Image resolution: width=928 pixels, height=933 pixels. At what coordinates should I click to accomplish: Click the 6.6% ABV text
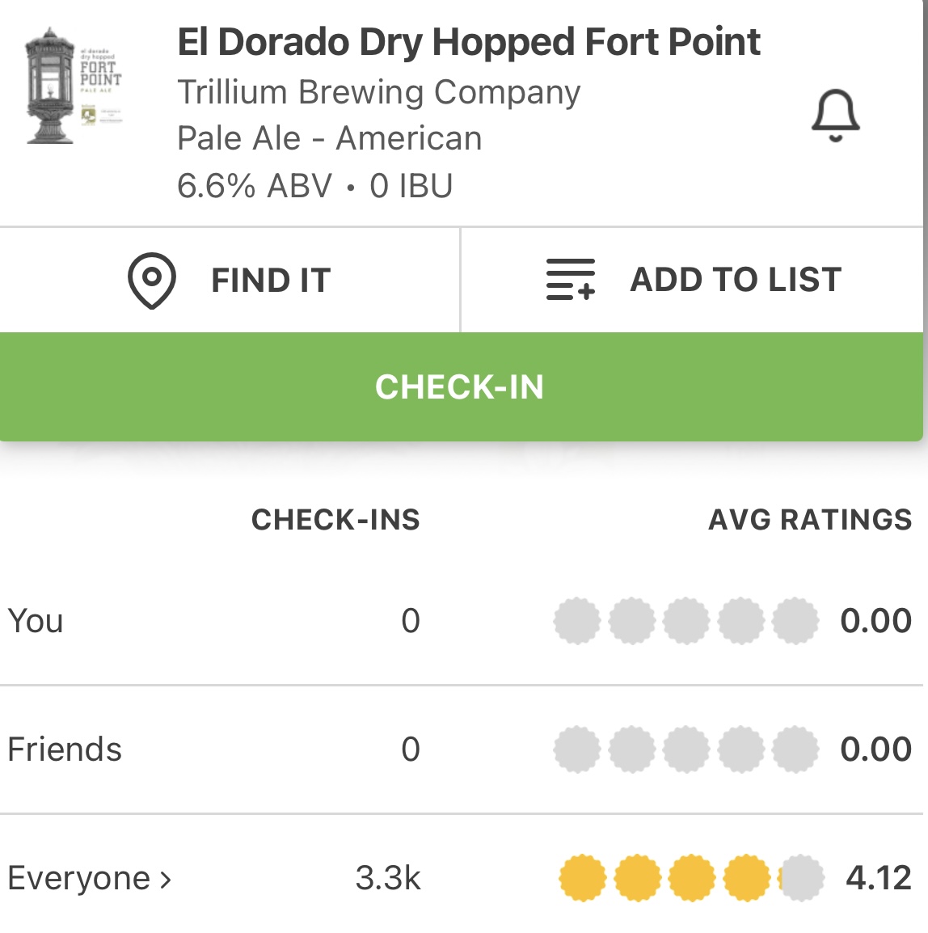(x=255, y=186)
